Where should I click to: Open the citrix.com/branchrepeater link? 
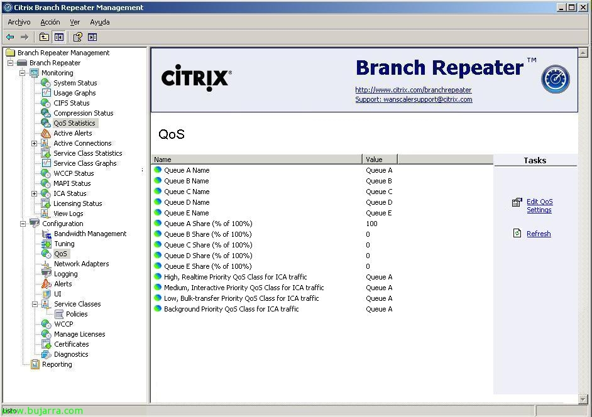pos(413,90)
